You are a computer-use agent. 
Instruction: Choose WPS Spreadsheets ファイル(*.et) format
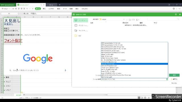click(x=135, y=43)
